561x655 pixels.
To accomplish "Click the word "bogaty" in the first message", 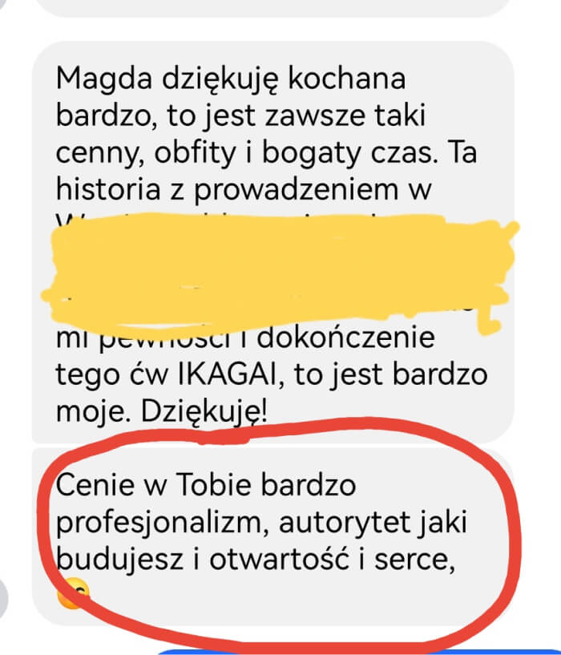I will (311, 154).
